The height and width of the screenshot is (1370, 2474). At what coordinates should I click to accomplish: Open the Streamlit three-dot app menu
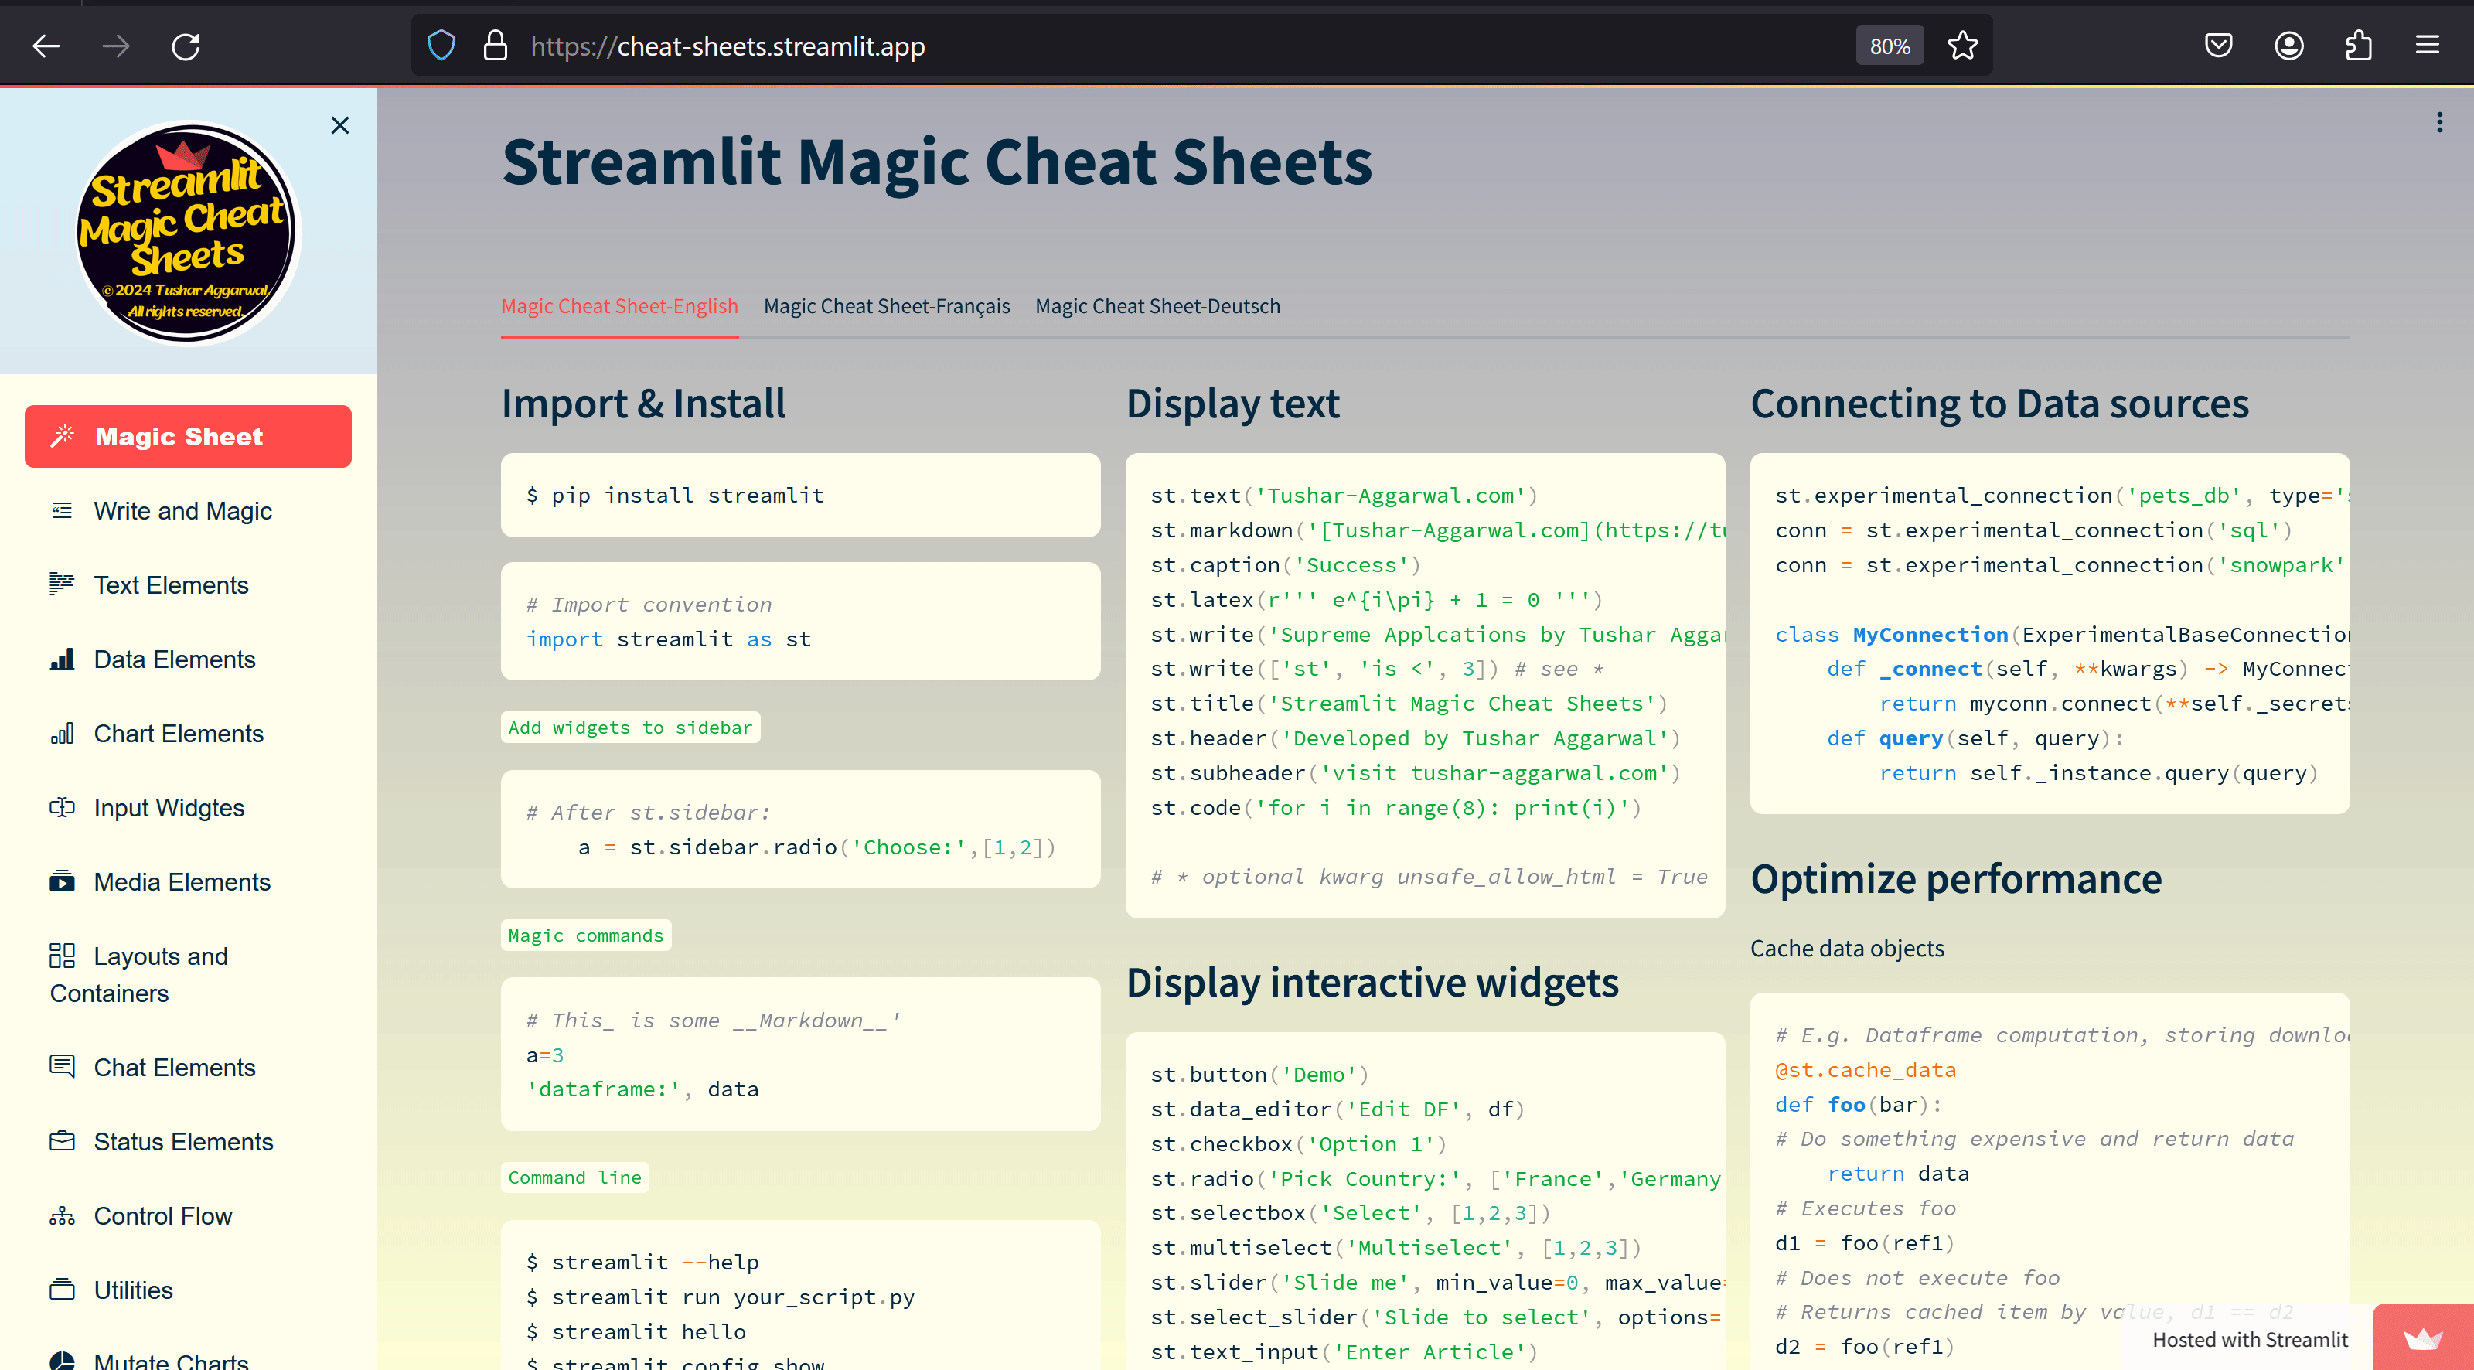pos(2438,122)
